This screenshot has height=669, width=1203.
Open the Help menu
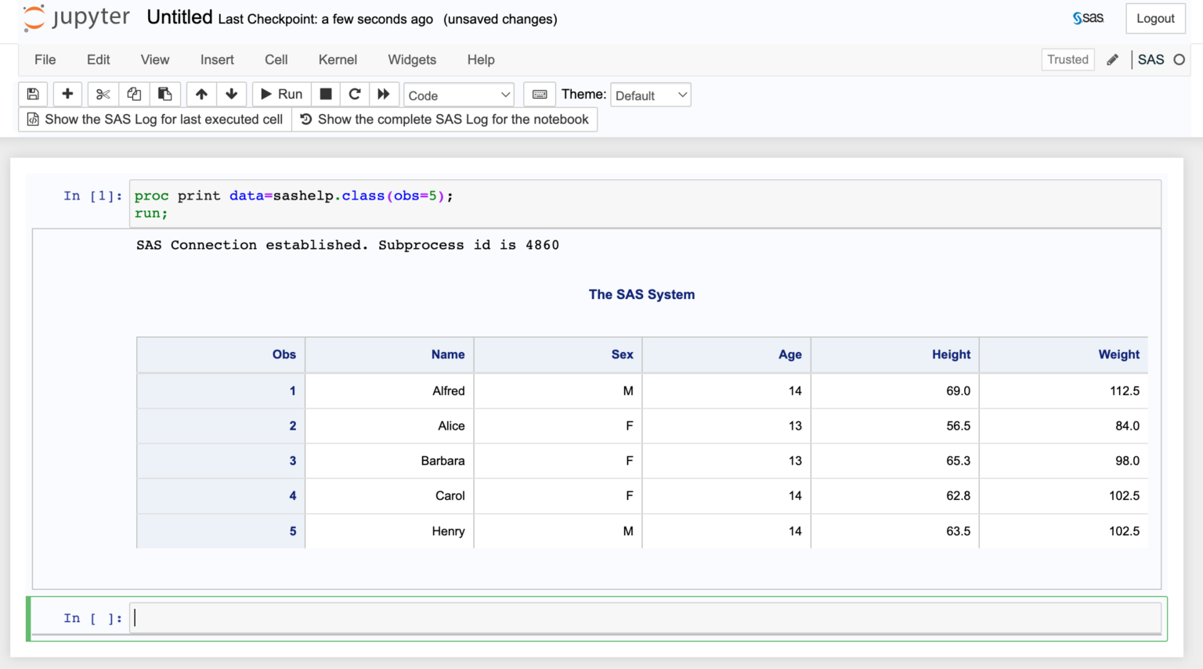[x=481, y=59]
